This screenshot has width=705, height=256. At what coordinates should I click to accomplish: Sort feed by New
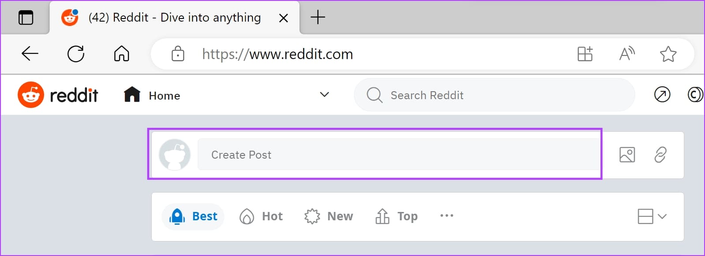click(x=329, y=216)
